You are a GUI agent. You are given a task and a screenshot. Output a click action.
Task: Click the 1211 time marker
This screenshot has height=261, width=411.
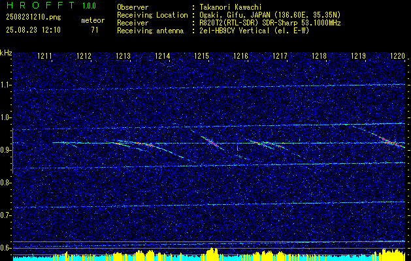point(44,56)
